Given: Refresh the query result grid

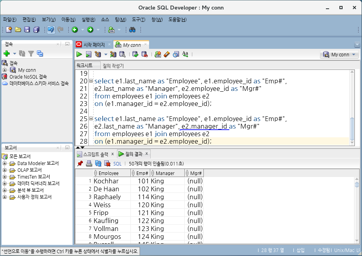Looking at the screenshot, I should (x=98, y=164).
